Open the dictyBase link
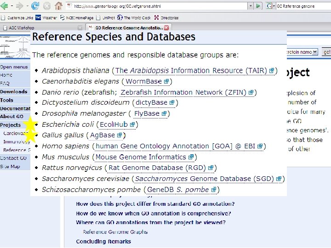 151,103
